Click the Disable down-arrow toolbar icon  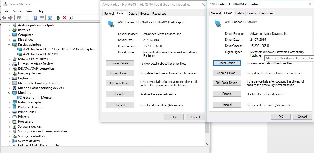coord(70,18)
